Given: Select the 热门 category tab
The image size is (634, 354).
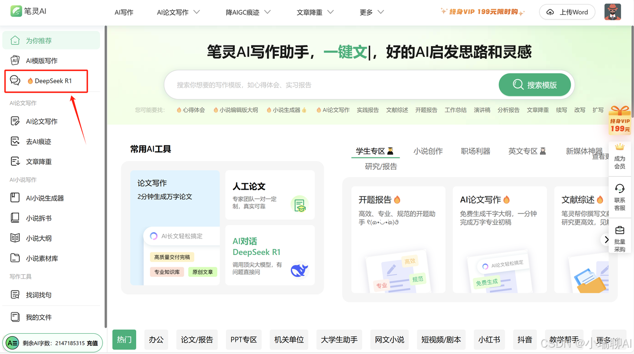Looking at the screenshot, I should 124,340.
